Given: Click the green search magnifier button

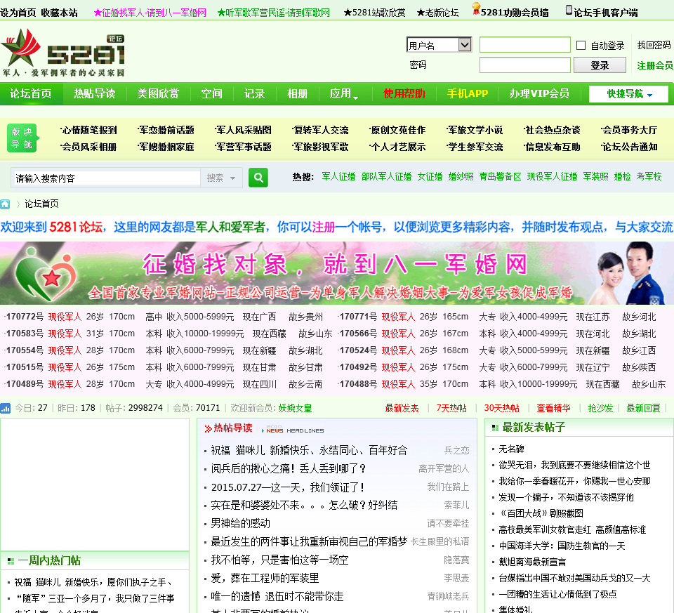Looking at the screenshot, I should coord(258,178).
